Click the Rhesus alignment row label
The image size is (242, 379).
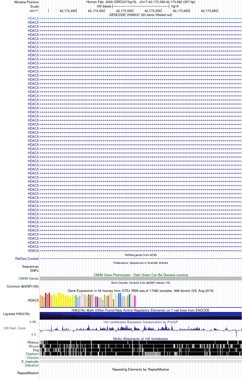33,342
